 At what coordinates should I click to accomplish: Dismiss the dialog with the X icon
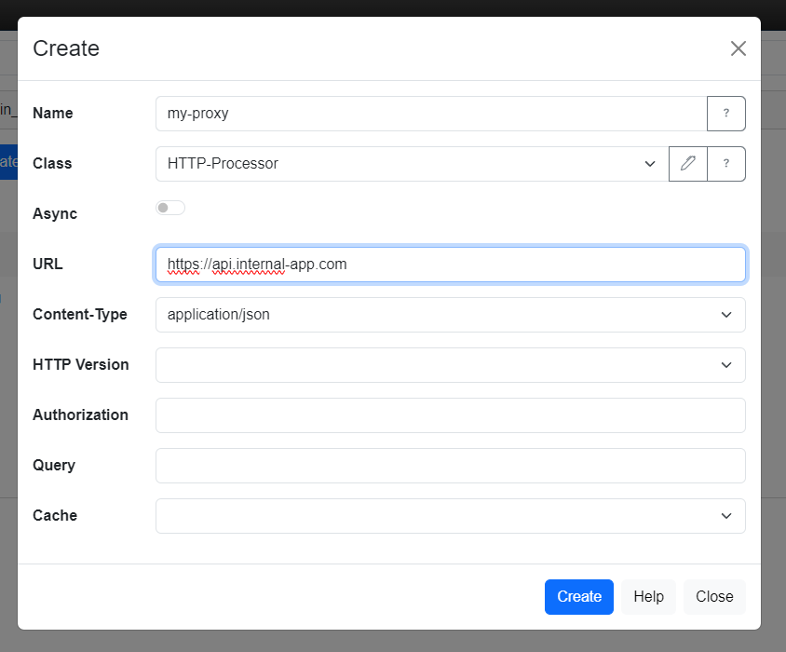[x=738, y=48]
